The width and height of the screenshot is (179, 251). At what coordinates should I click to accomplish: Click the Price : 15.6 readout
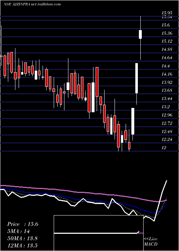23,224
